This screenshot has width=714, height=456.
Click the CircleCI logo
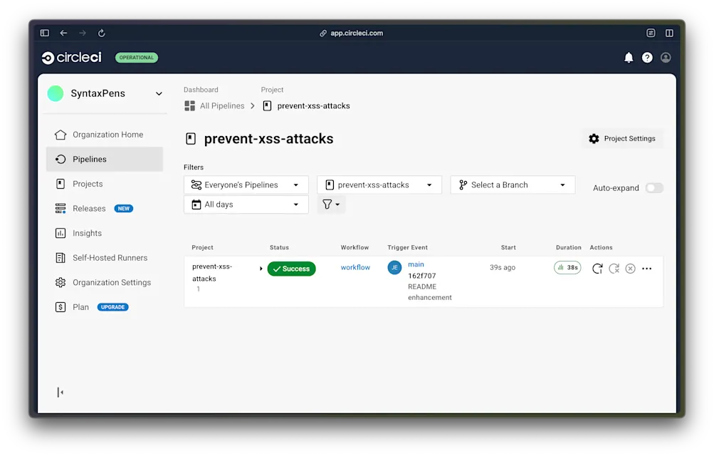point(70,58)
